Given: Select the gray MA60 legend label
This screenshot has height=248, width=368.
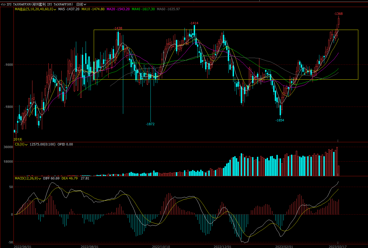Looking at the screenshot, I should (x=168, y=9).
